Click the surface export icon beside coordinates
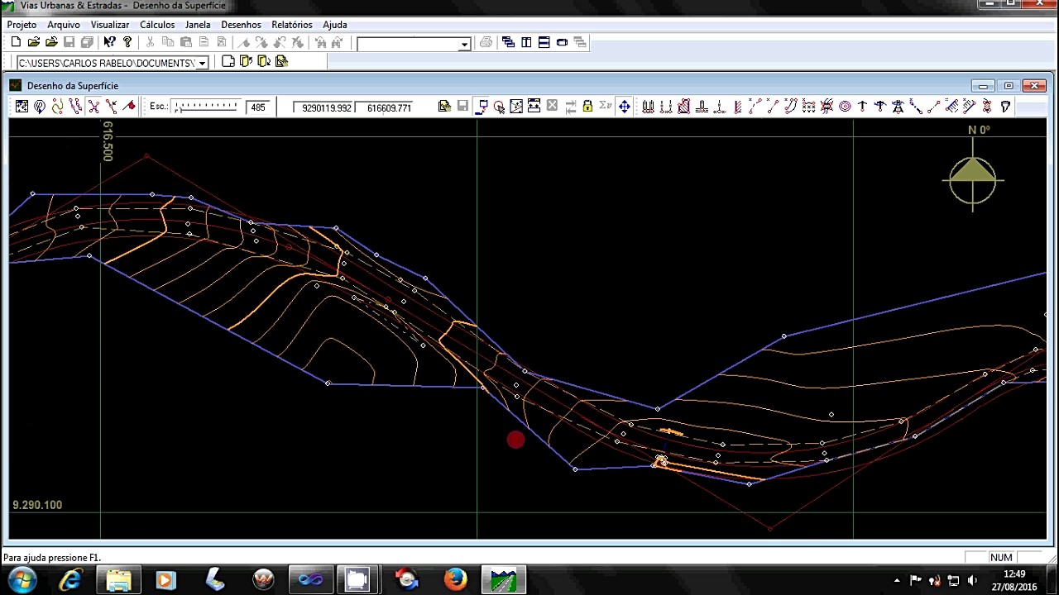 (444, 107)
